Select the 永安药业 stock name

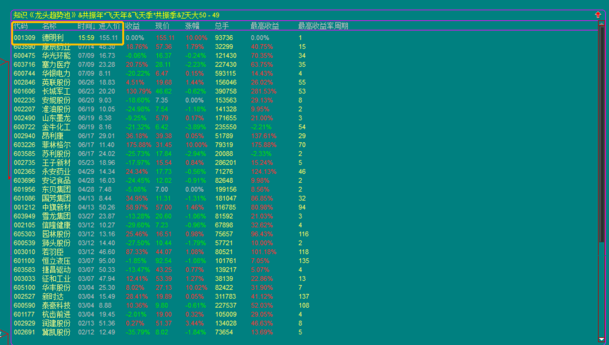pyautogui.click(x=56, y=171)
